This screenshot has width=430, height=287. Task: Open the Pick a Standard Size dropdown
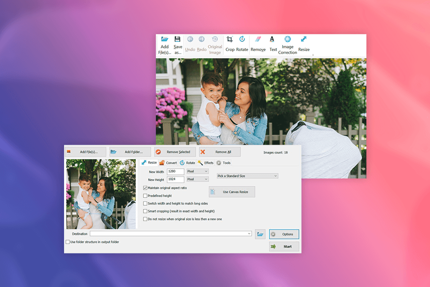247,176
